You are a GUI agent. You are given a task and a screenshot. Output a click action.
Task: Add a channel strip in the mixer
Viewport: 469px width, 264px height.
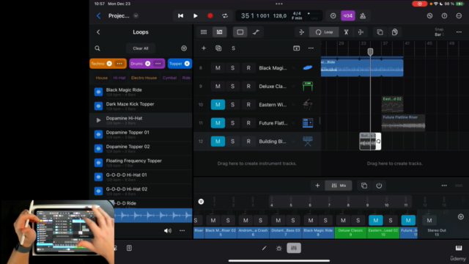[x=317, y=186]
